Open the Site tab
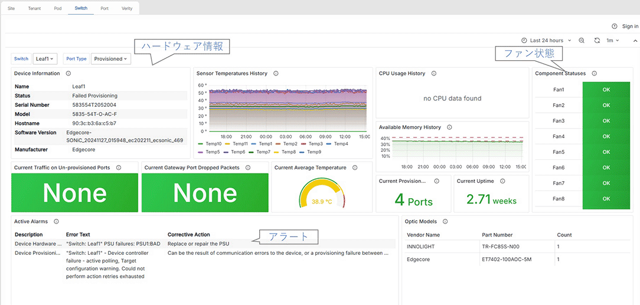Viewport: 640px width, 305px height. click(x=11, y=8)
